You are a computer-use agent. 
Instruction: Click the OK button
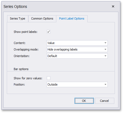click(x=84, y=101)
